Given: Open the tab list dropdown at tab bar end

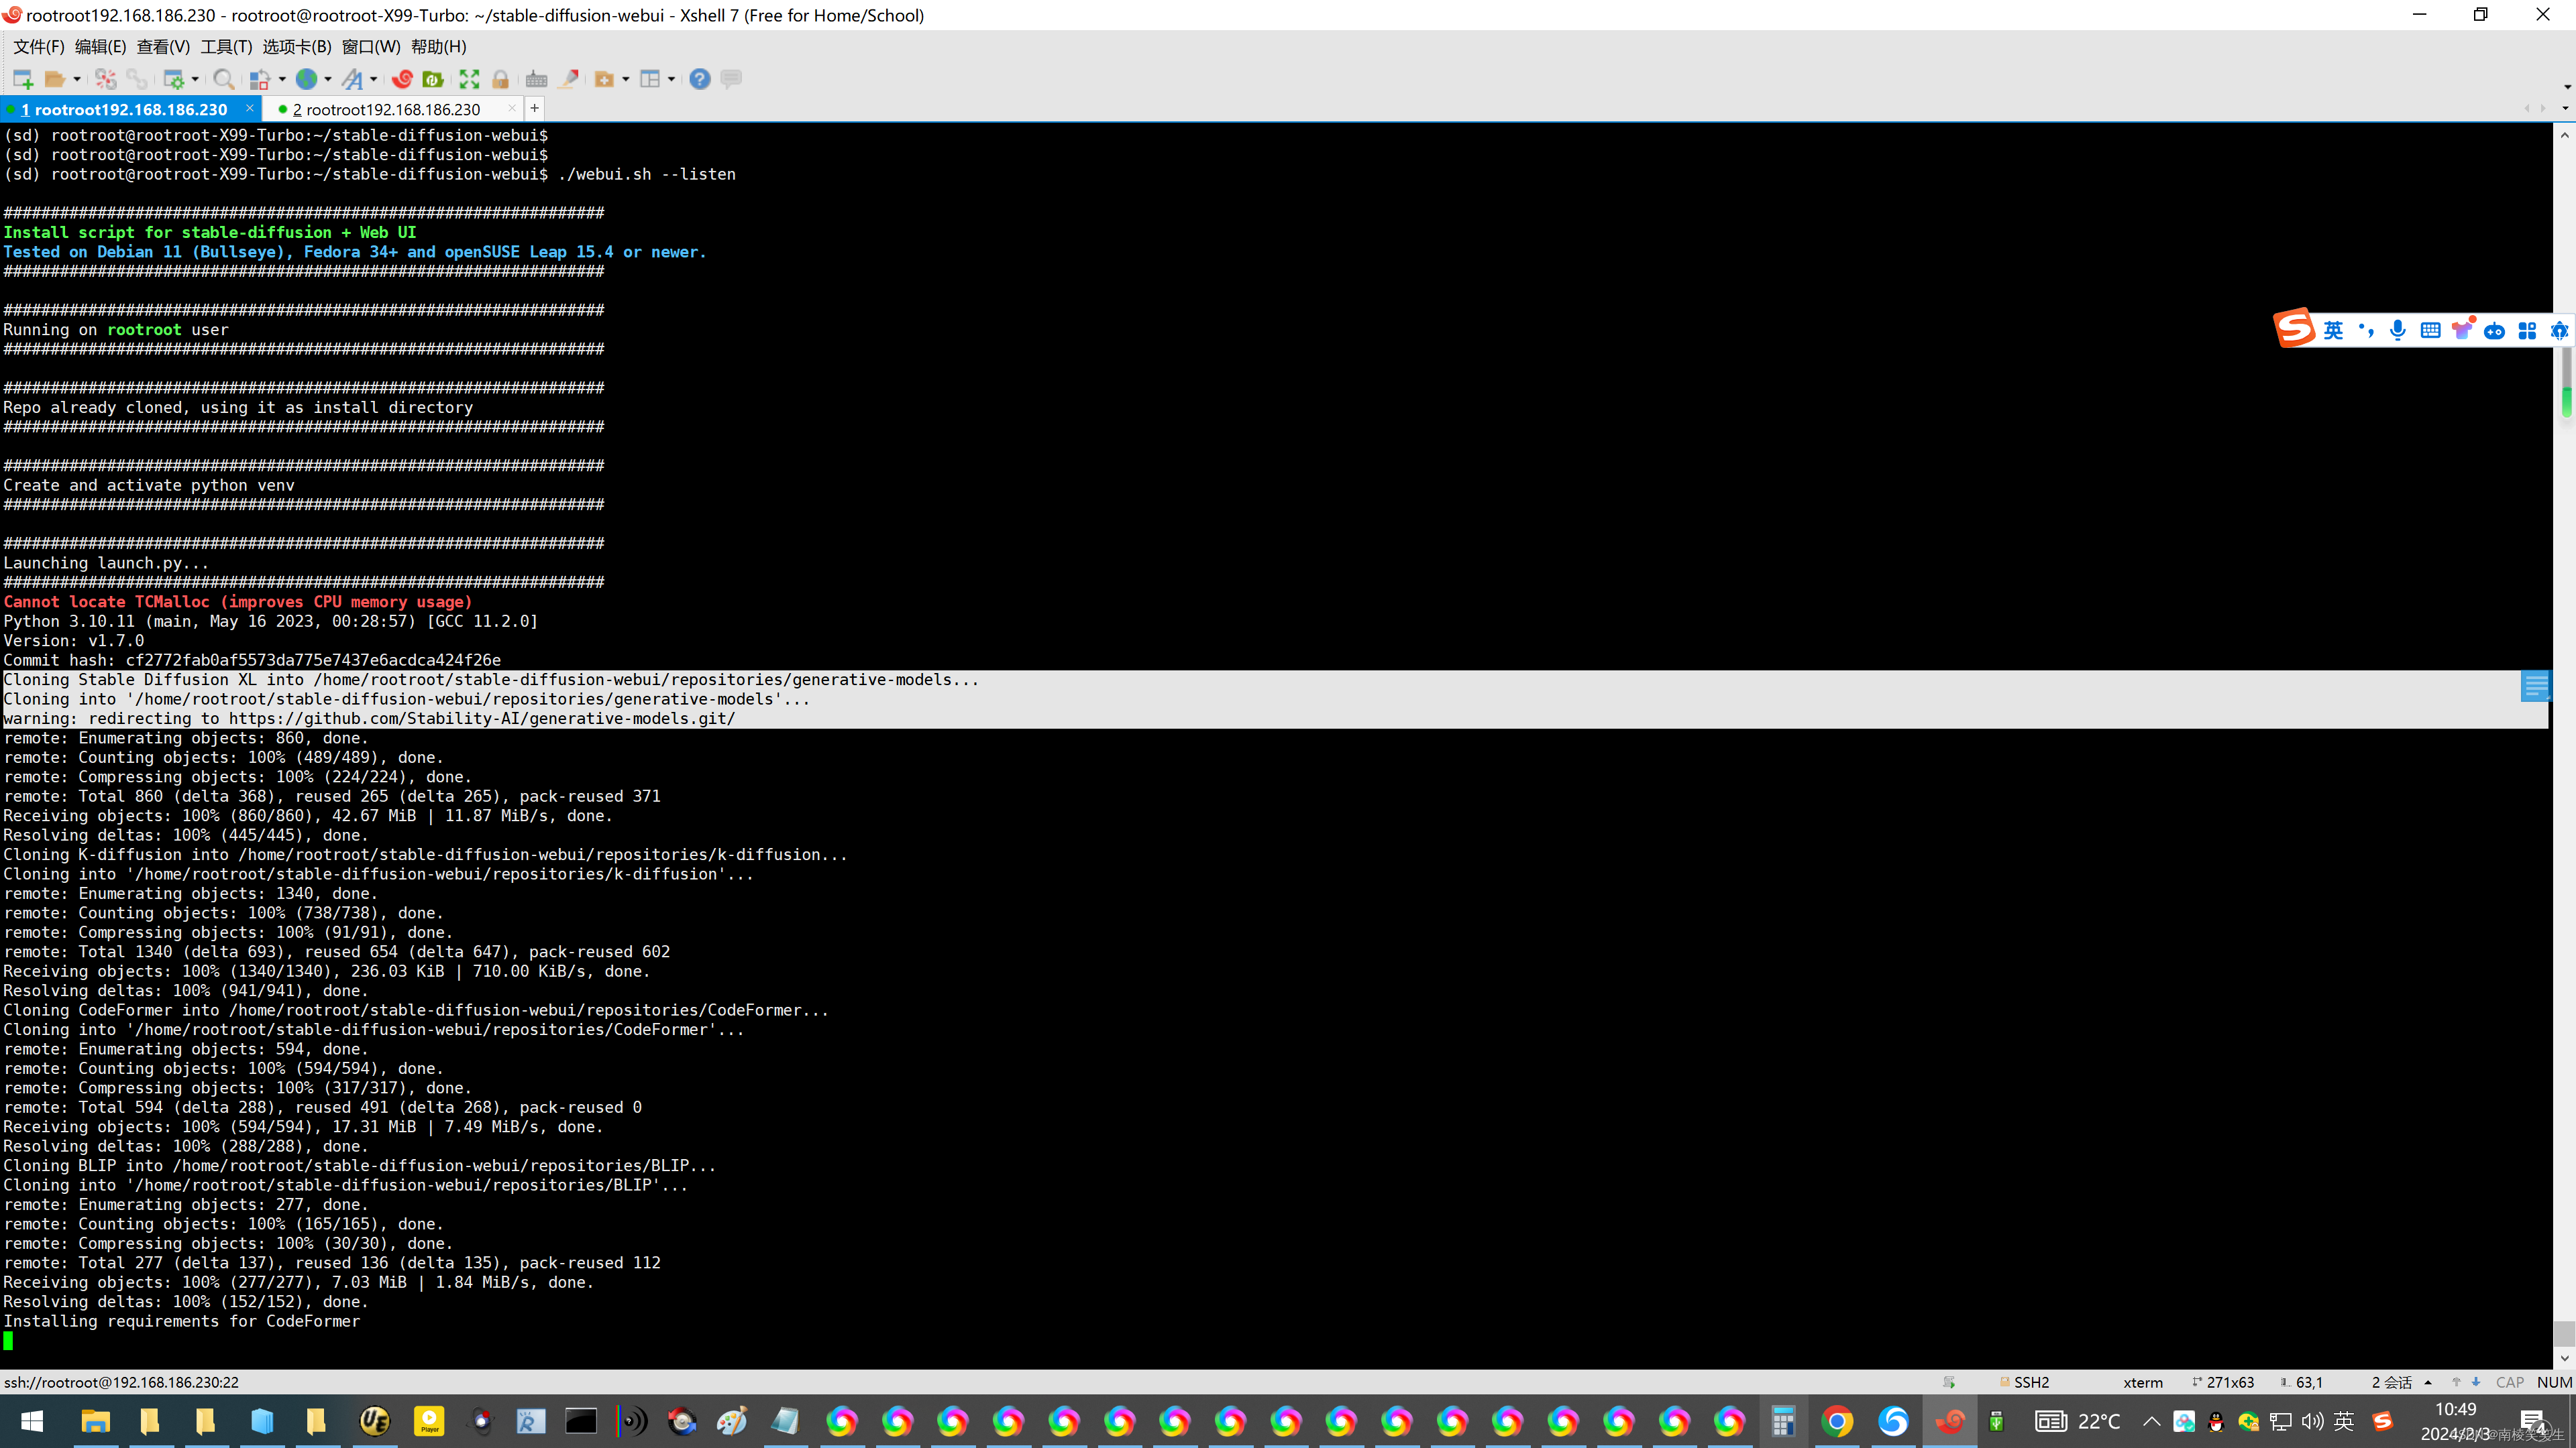Looking at the screenshot, I should pyautogui.click(x=2565, y=108).
